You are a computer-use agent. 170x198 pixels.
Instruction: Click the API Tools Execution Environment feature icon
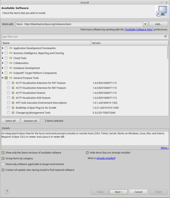(13, 103)
